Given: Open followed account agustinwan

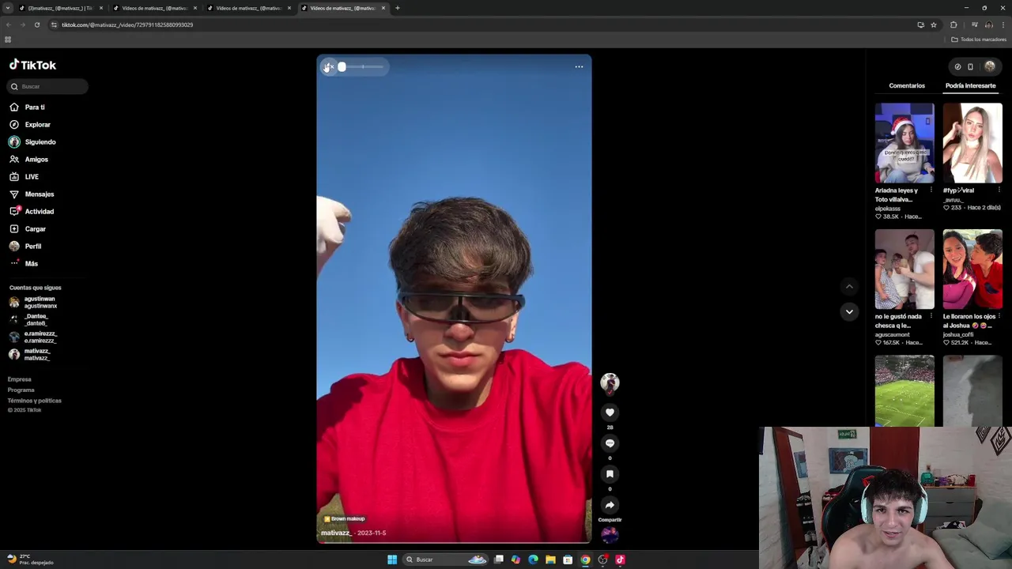Looking at the screenshot, I should tap(33, 302).
